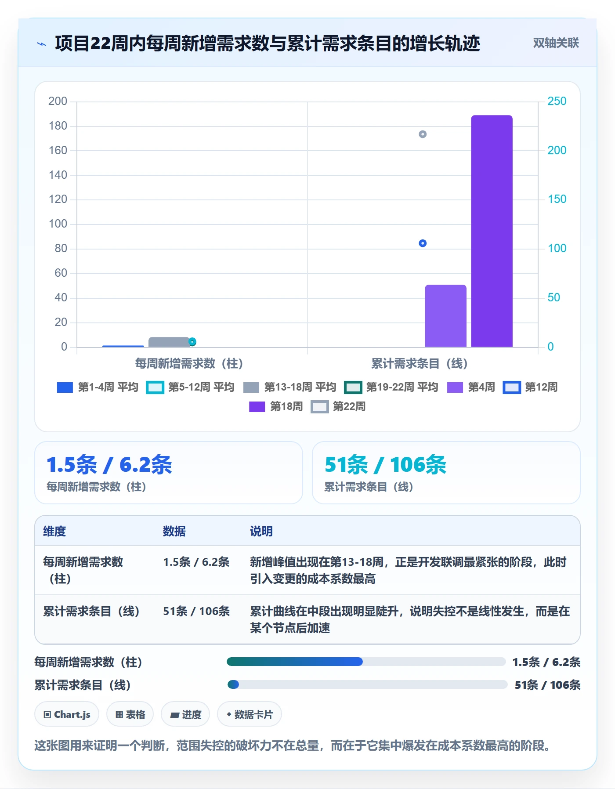Click the 1.5条 / 6.2条 stat card
This screenshot has width=615, height=789.
tap(169, 473)
